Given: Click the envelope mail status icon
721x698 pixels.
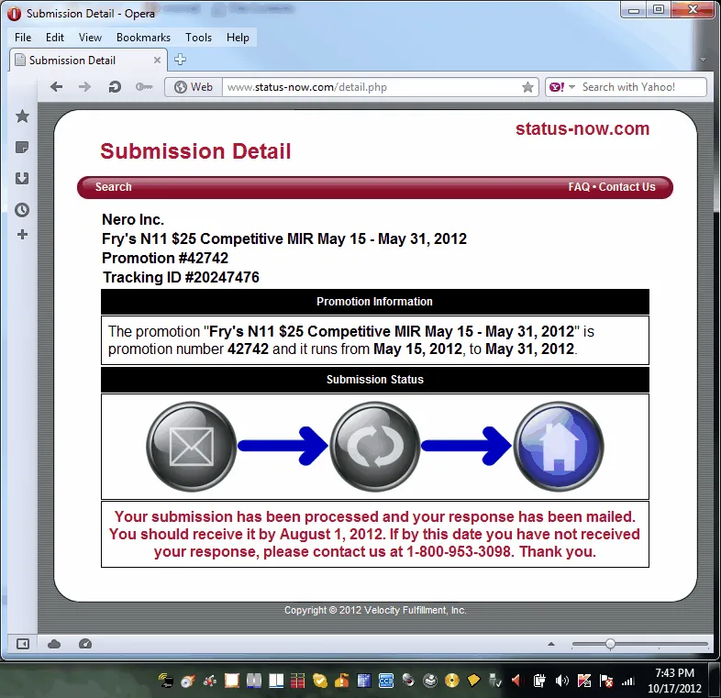Looking at the screenshot, I should 192,447.
